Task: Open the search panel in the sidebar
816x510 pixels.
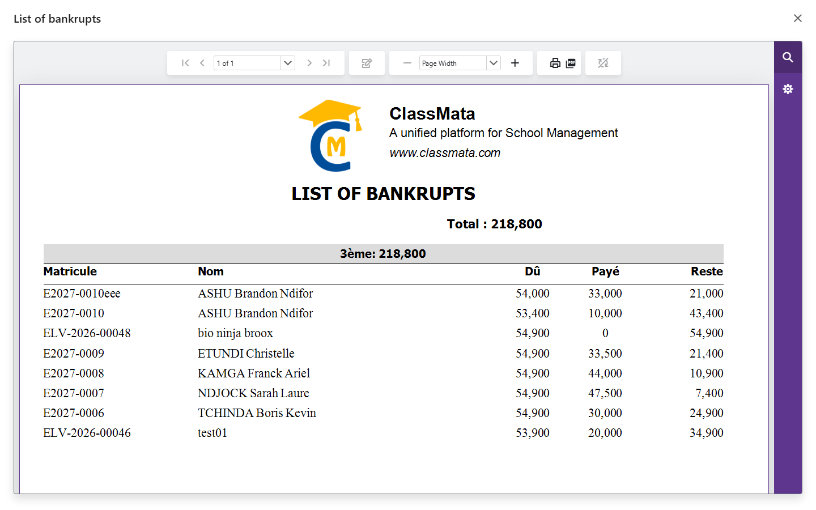Action: (788, 57)
